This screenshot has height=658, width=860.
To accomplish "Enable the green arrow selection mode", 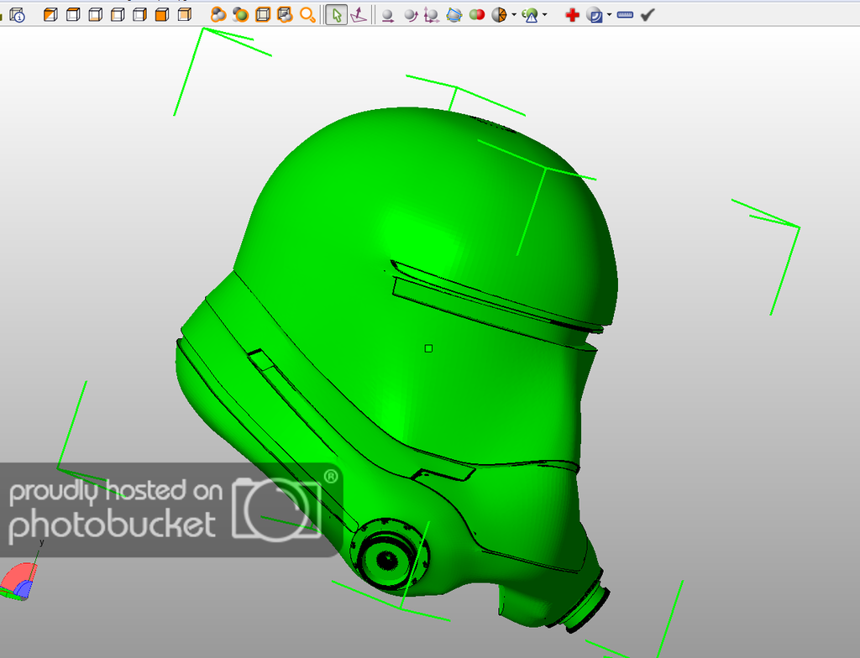I will click(336, 15).
